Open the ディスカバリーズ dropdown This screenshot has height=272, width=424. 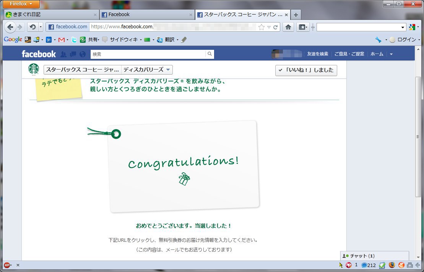pyautogui.click(x=147, y=70)
